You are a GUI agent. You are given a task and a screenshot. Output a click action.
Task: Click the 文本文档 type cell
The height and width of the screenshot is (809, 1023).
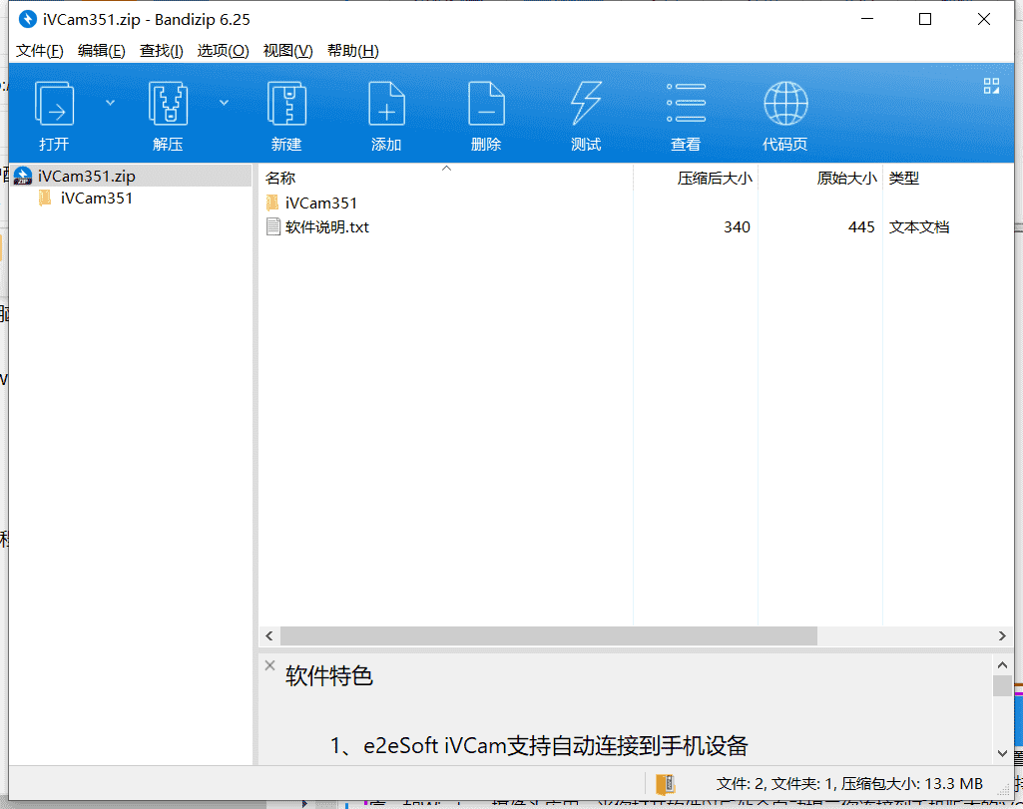click(x=918, y=226)
